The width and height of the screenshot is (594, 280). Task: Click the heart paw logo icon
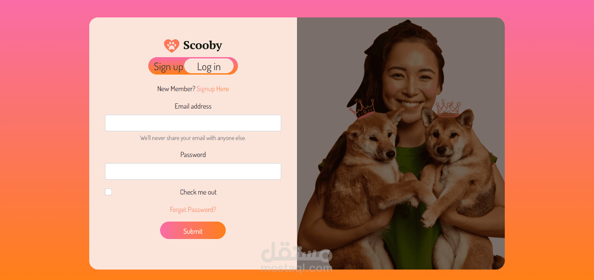pos(171,45)
